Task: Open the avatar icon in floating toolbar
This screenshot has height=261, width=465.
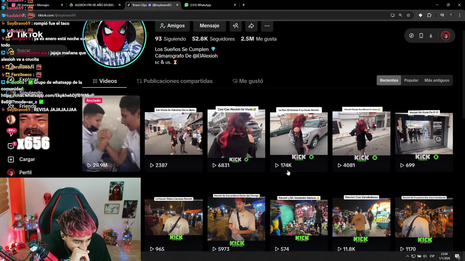Action: pos(445,36)
